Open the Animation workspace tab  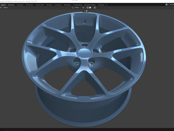click(x=58, y=5)
